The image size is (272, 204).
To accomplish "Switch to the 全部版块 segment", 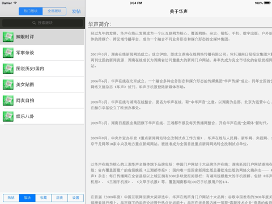I will coord(54,11).
